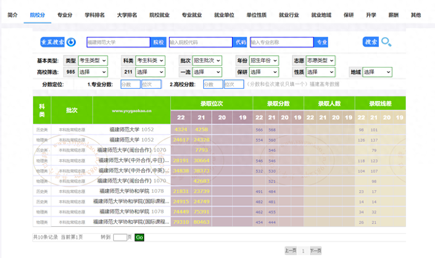Open the 211 filter dropdown
The image size is (435, 258).
(150, 72)
